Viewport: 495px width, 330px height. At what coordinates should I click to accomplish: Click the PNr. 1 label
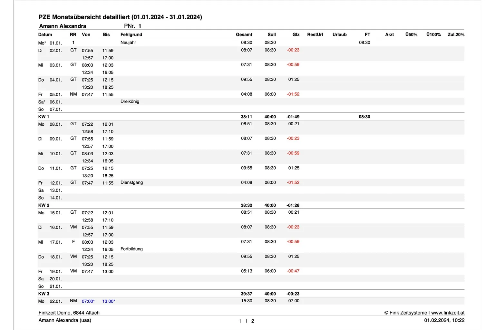(x=133, y=26)
